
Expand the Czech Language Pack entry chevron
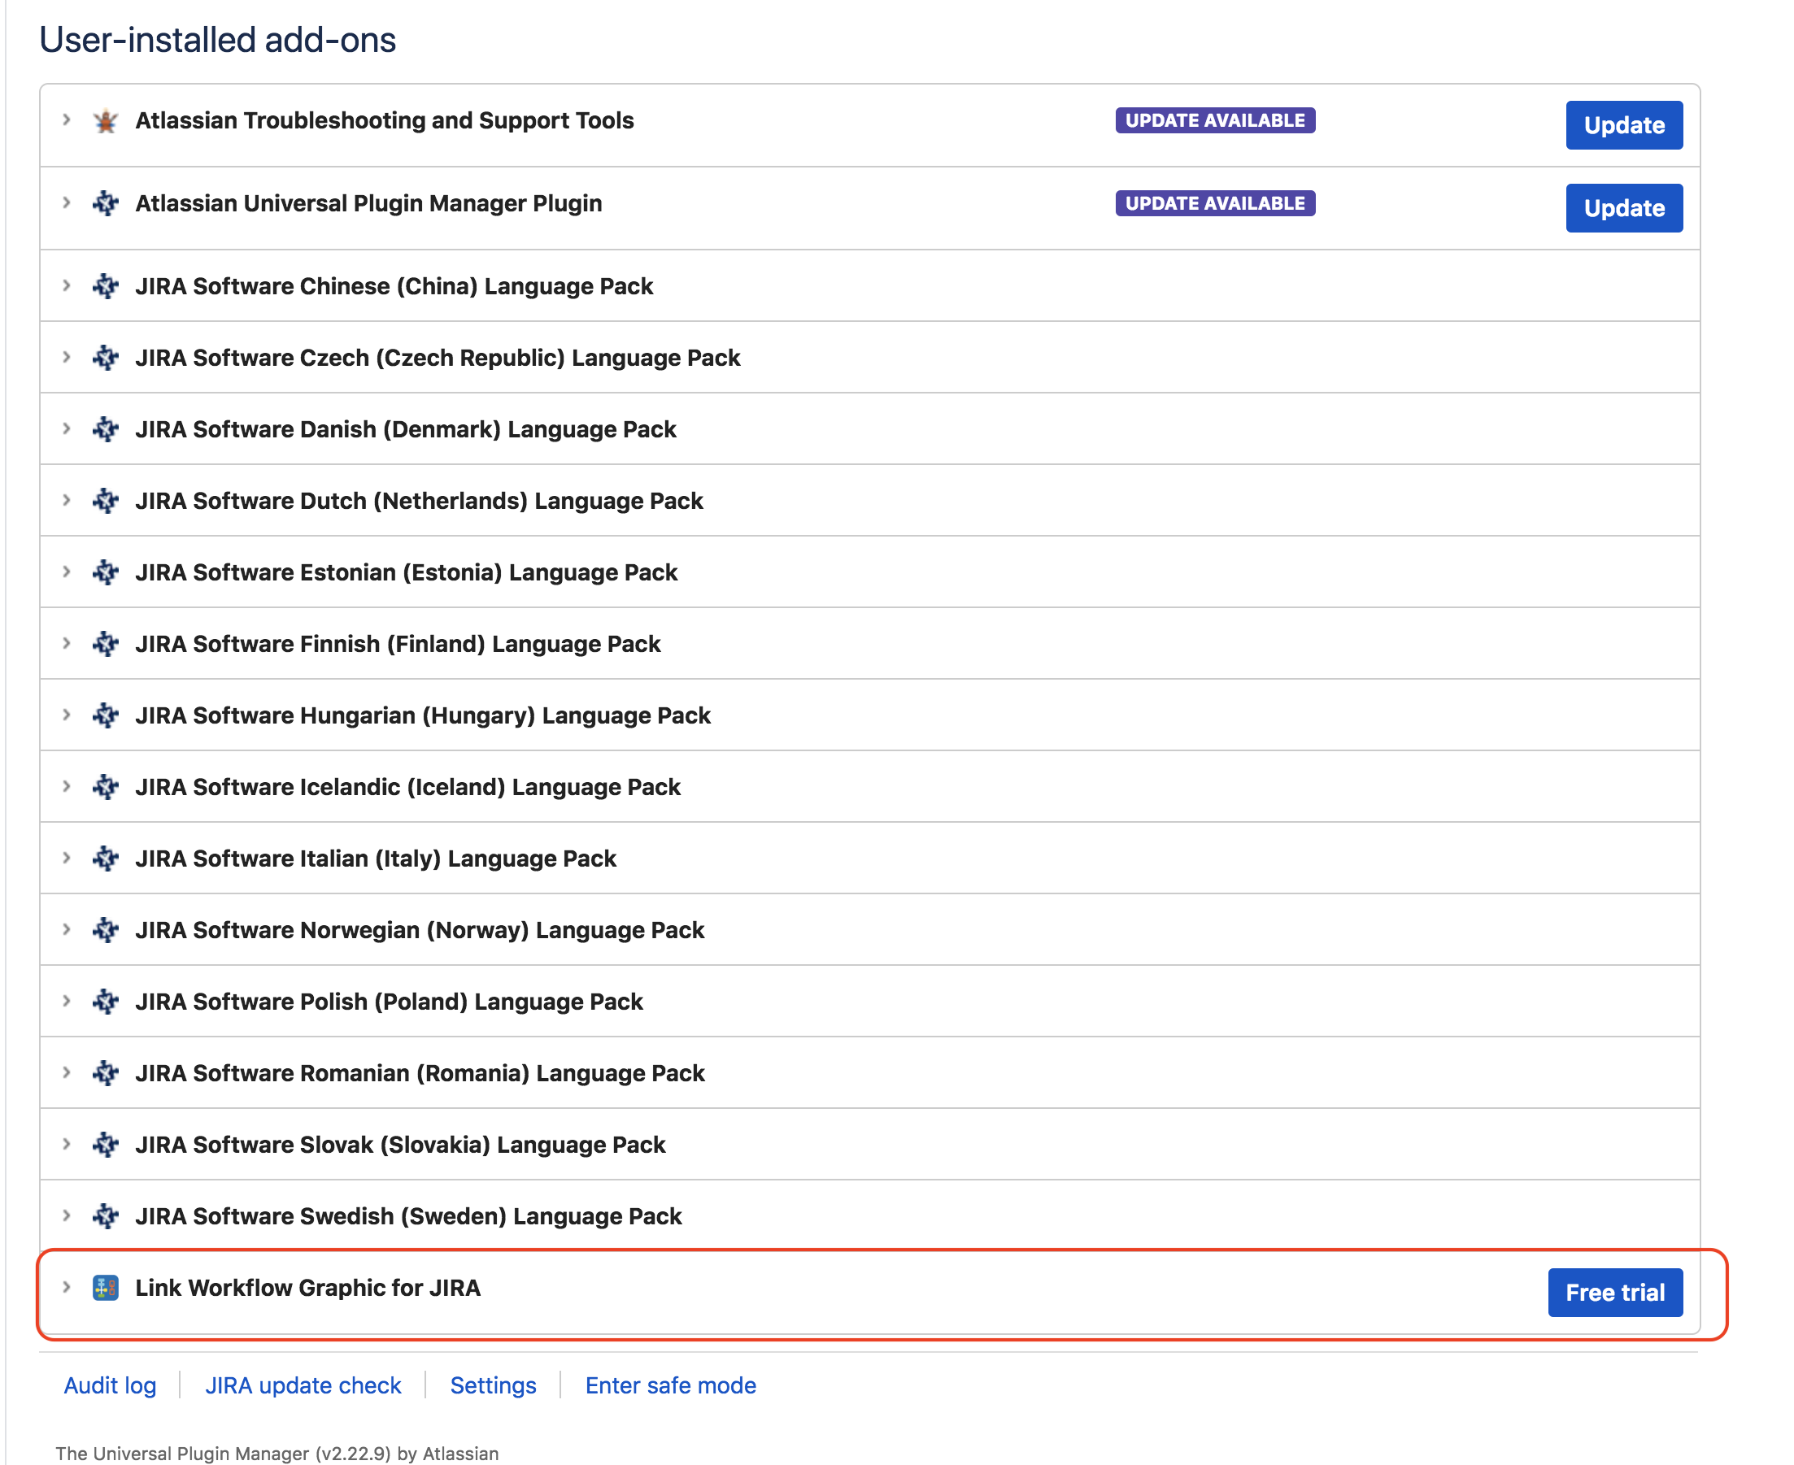coord(67,358)
